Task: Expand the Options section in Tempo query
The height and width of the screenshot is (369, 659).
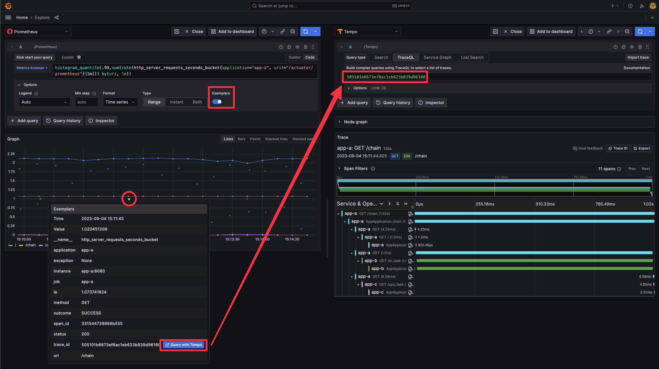Action: [349, 88]
